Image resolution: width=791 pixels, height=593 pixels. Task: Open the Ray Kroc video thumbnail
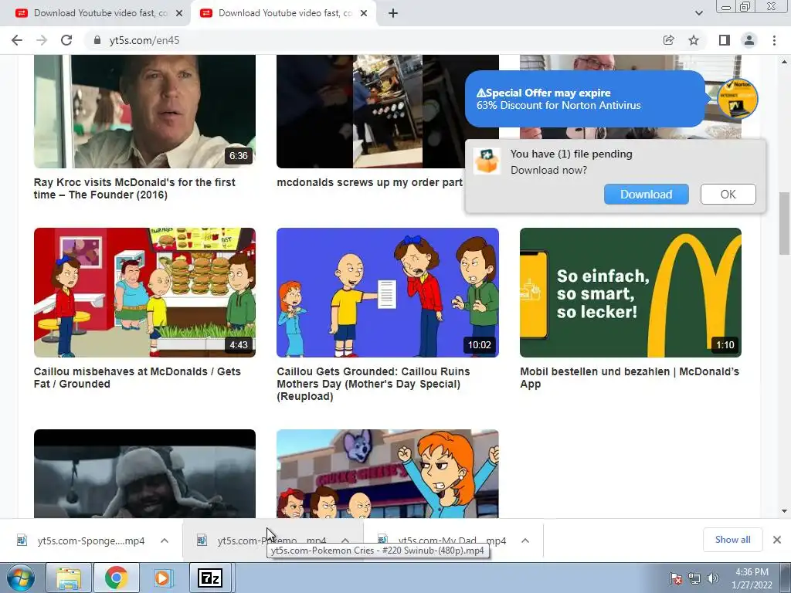point(144,111)
